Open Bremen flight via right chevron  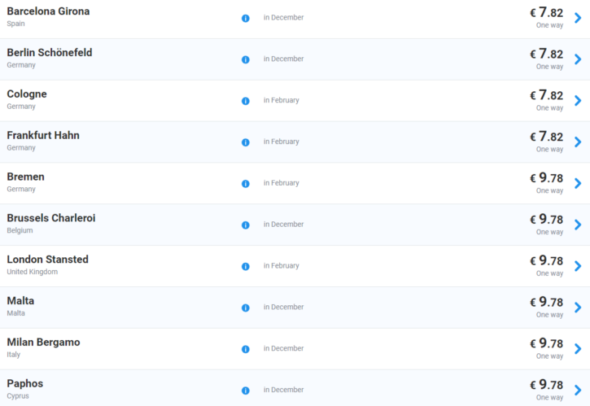tap(578, 184)
